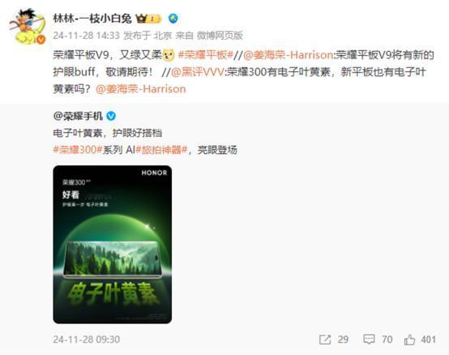
Task: Repost using the share icon
Action: [325, 340]
